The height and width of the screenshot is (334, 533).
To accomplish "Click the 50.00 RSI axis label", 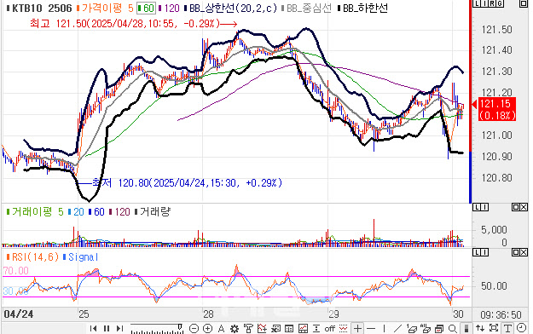I will (x=494, y=286).
